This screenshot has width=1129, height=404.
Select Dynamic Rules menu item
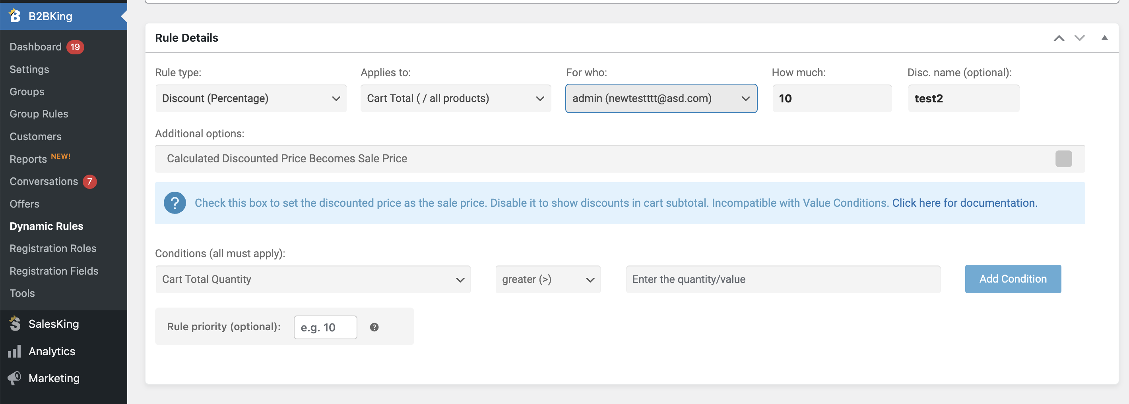(x=47, y=226)
